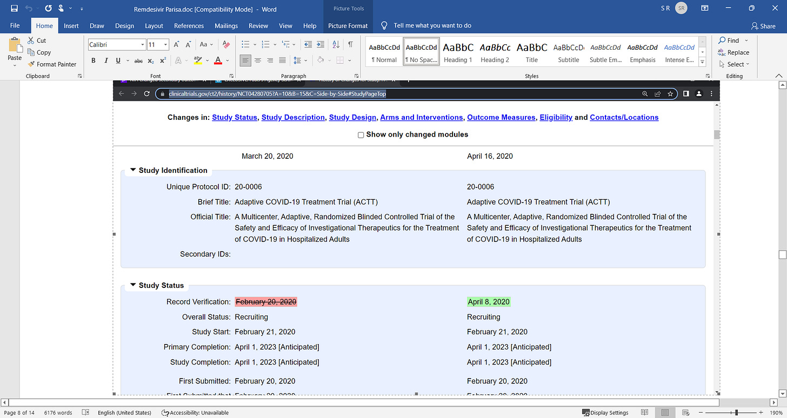The image size is (787, 418).
Task: Check the 'Show only changed modules' checkbox
Action: point(361,135)
